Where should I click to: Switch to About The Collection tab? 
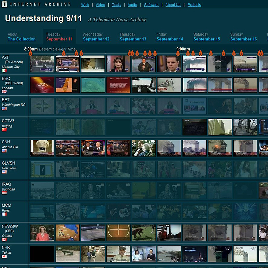(x=22, y=39)
